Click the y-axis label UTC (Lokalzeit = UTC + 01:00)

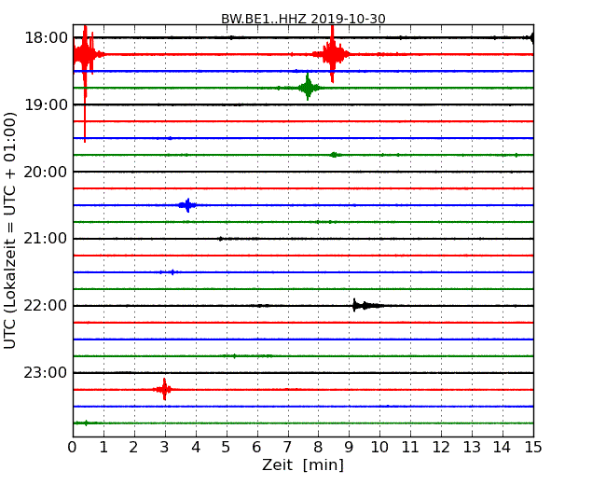pyautogui.click(x=10, y=230)
